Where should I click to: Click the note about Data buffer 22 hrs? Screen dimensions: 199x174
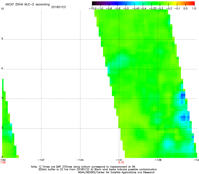click(97, 169)
